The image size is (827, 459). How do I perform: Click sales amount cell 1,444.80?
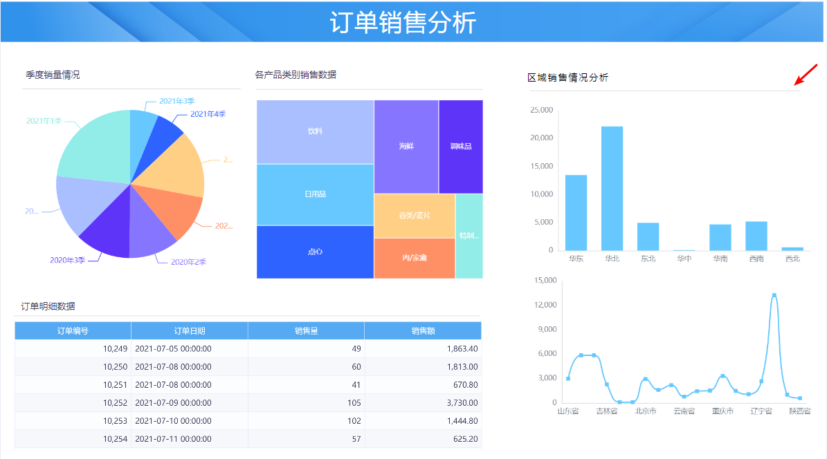[x=423, y=420]
